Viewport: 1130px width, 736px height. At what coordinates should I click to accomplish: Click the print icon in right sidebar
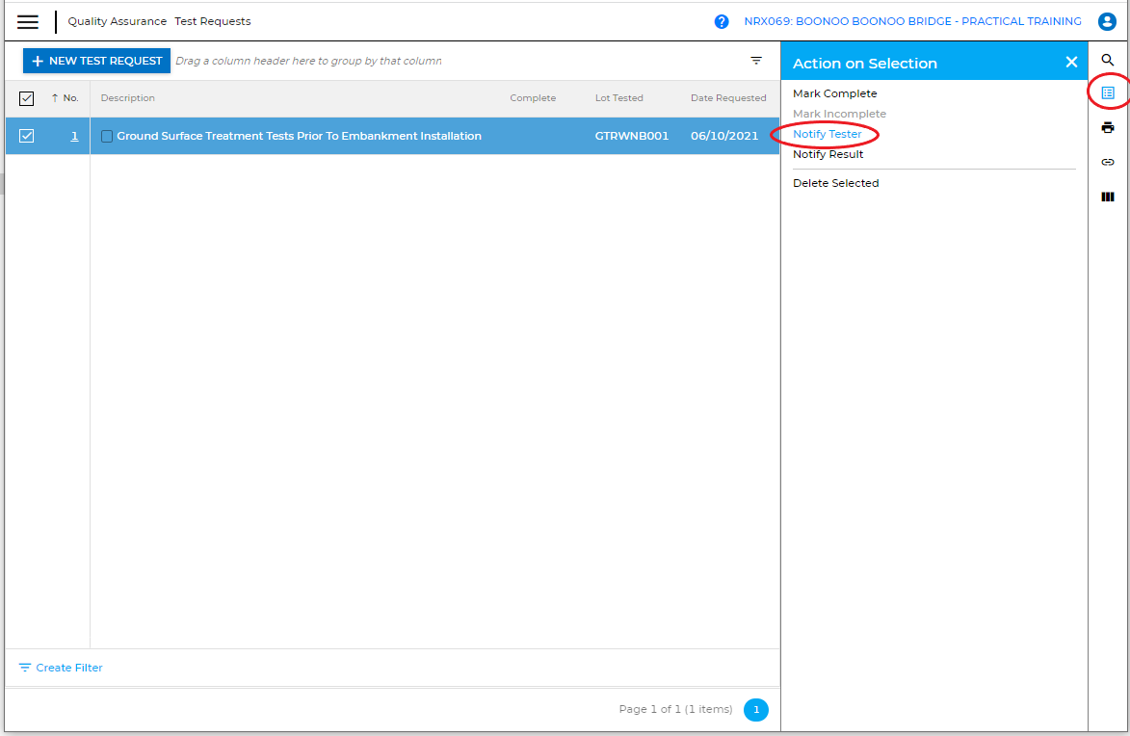pyautogui.click(x=1108, y=127)
